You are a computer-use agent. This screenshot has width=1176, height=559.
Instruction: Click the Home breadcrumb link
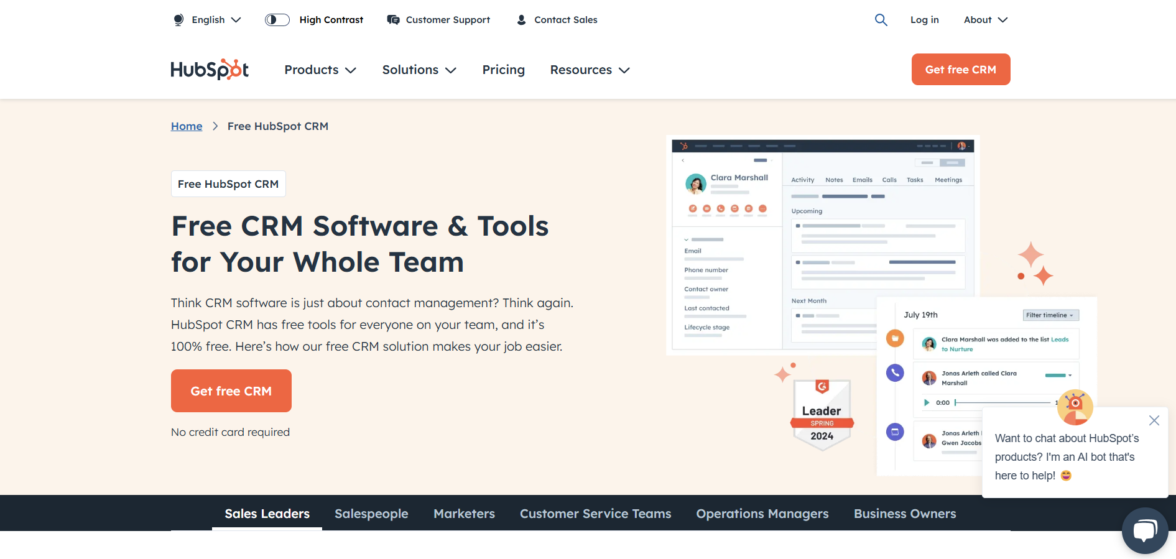point(187,126)
